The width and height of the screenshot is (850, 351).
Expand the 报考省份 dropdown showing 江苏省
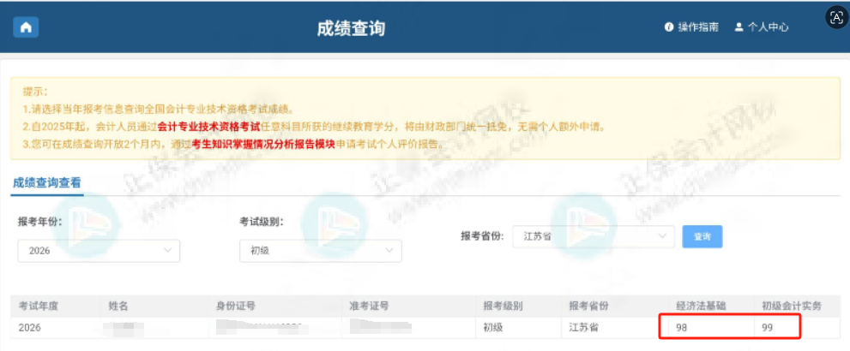(x=594, y=236)
